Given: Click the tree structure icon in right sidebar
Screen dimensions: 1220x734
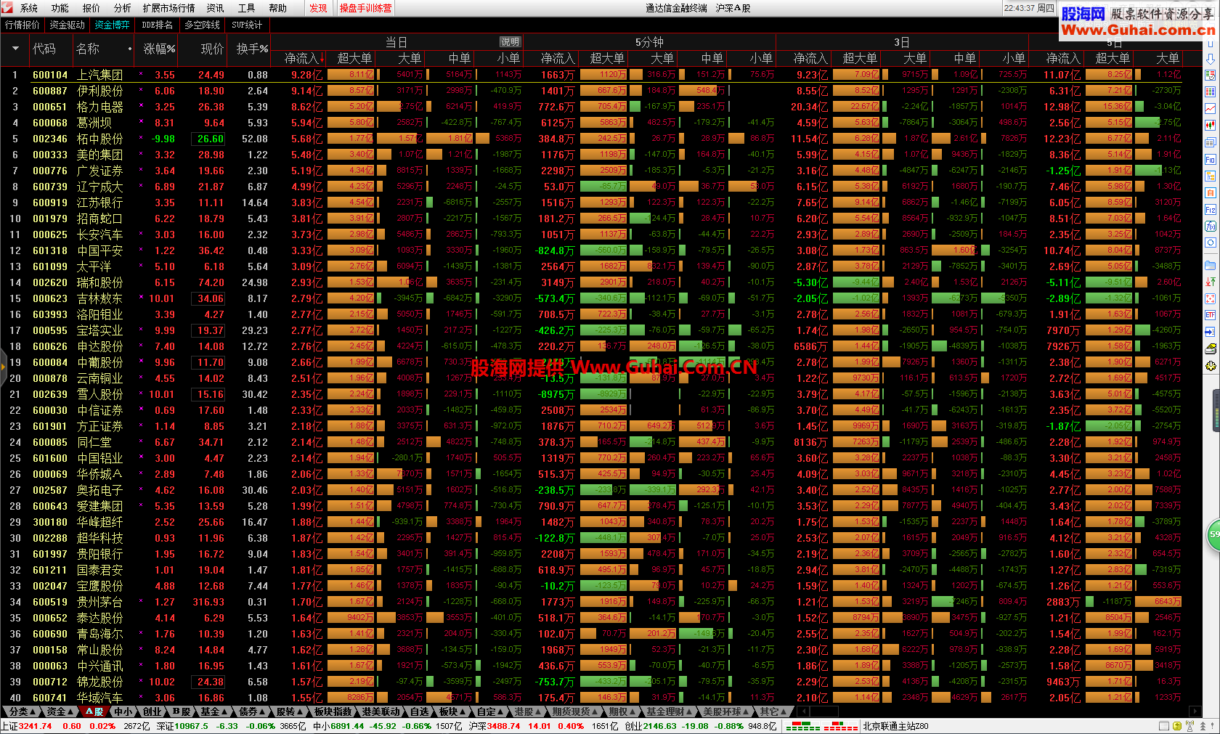Looking at the screenshot, I should pyautogui.click(x=1211, y=176).
